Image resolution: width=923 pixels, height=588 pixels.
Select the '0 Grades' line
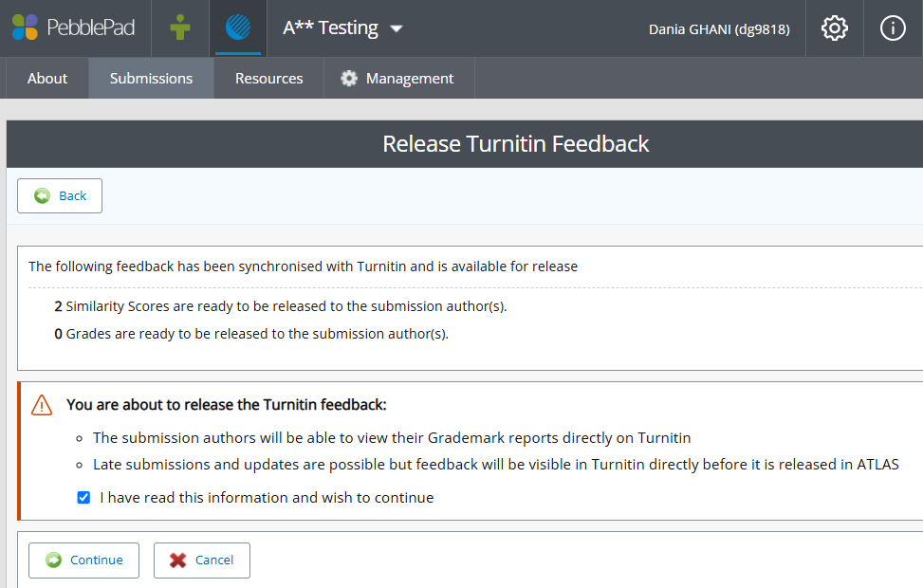point(251,334)
